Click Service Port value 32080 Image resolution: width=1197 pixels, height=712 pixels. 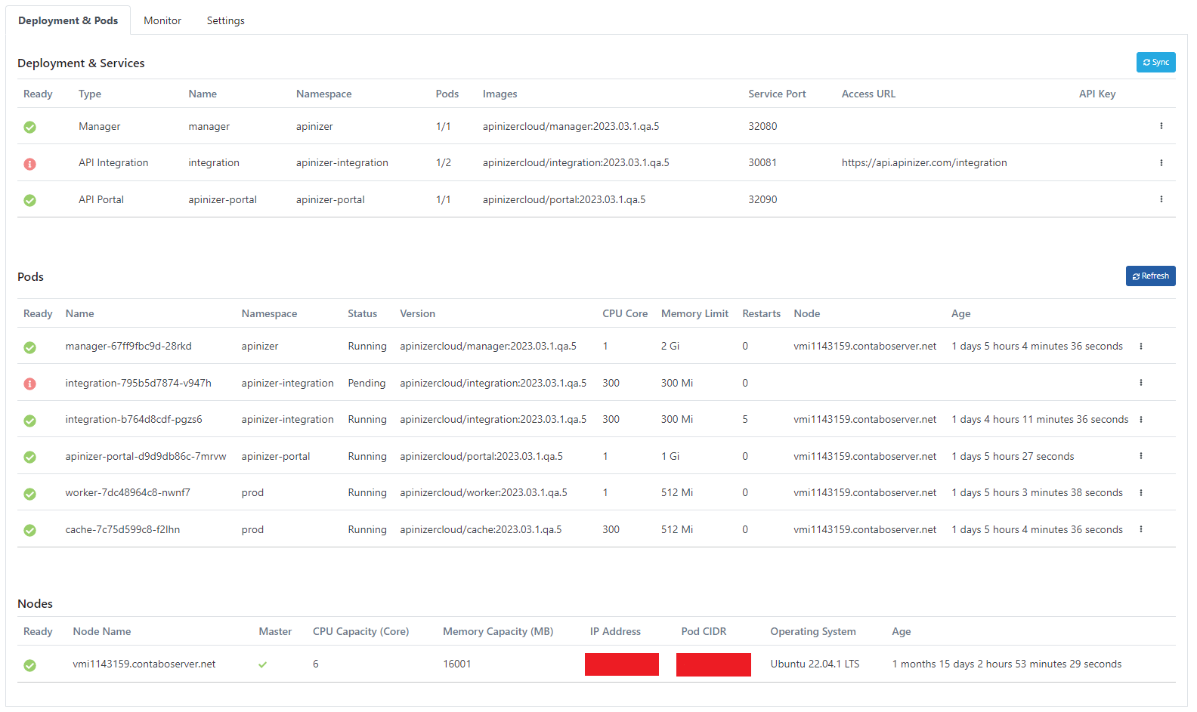pyautogui.click(x=762, y=126)
